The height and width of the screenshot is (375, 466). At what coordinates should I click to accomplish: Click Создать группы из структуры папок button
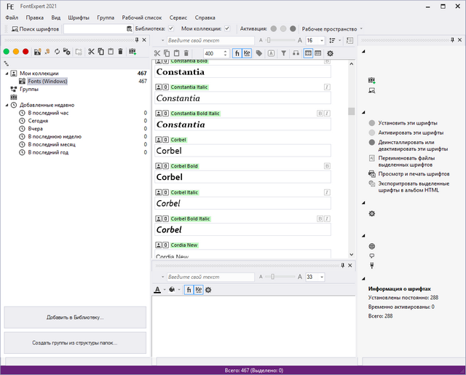[75, 342]
